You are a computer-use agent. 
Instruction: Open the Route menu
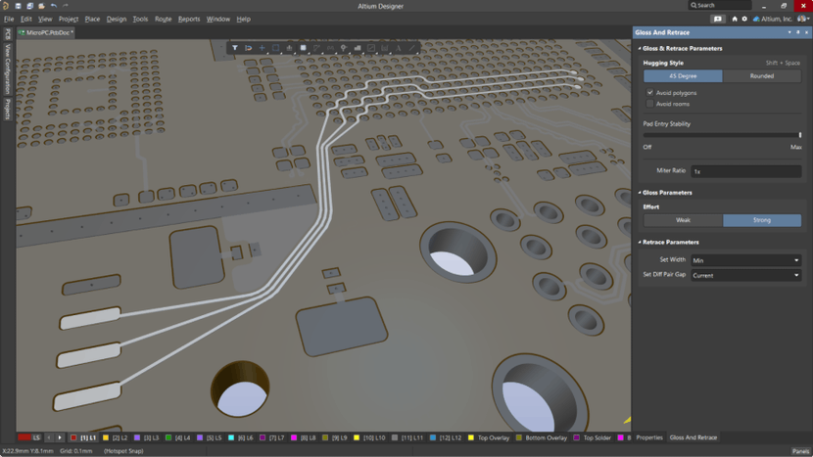point(163,19)
